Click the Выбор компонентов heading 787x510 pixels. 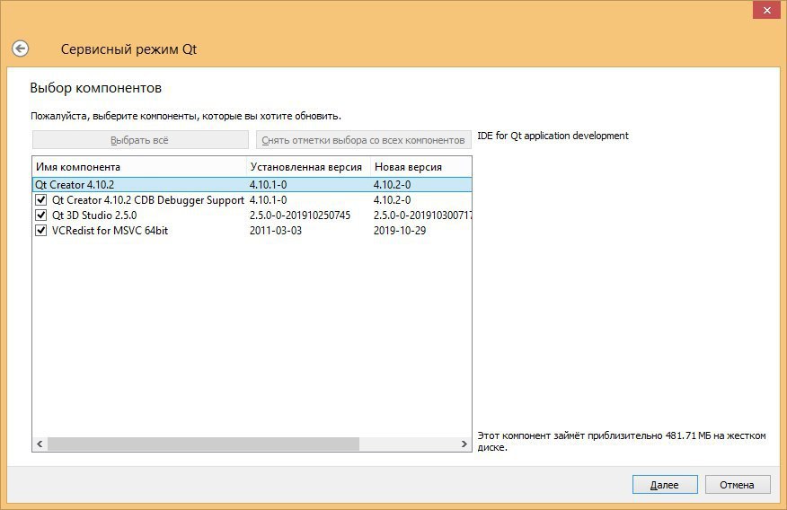tap(96, 88)
